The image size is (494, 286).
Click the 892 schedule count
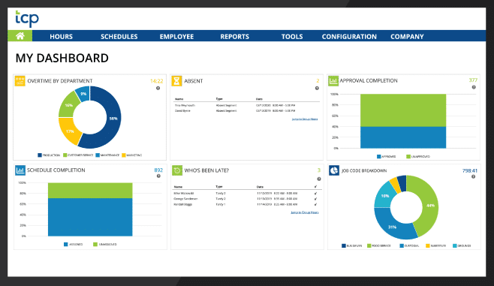pos(158,170)
